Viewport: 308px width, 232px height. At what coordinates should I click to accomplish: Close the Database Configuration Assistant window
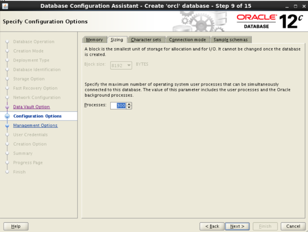tap(304, 6)
